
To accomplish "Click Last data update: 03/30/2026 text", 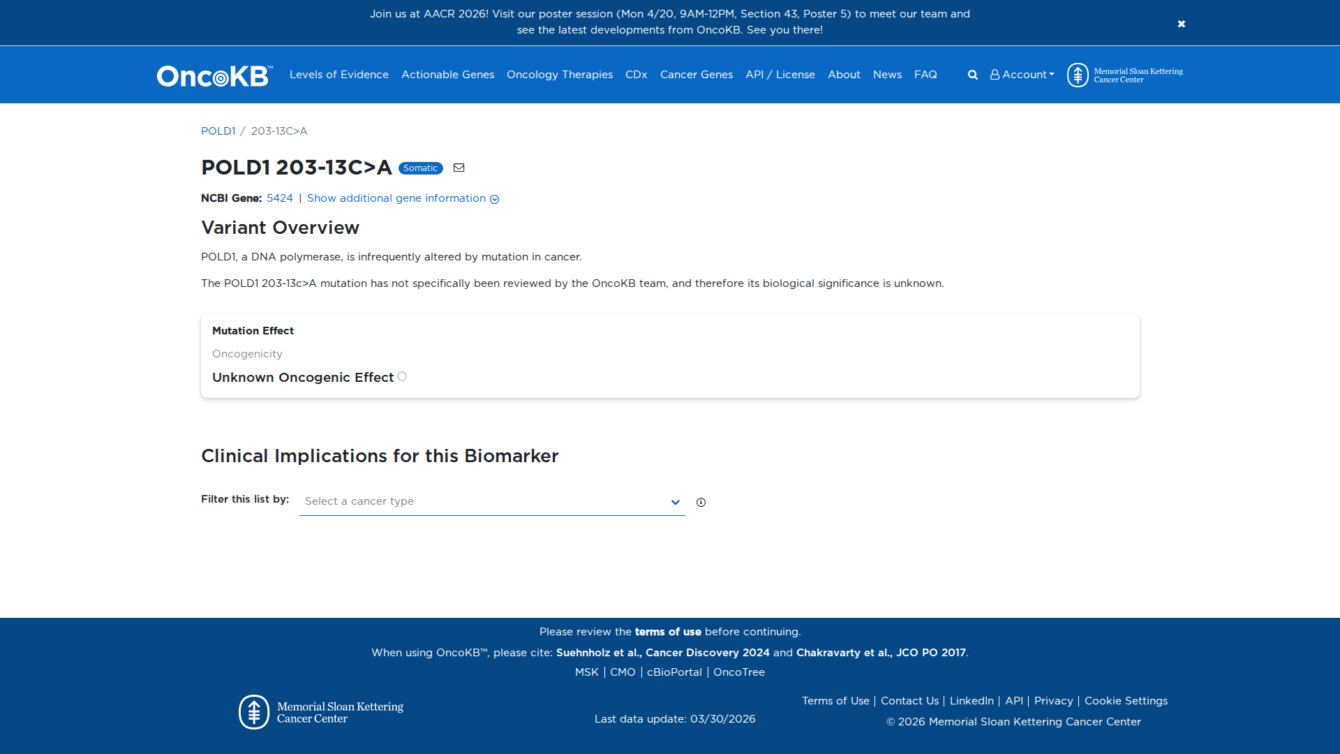I will [x=675, y=719].
